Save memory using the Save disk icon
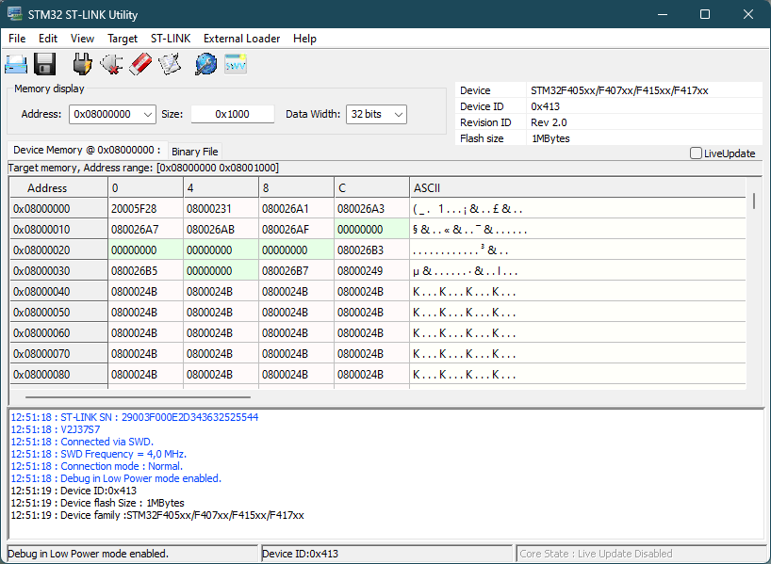 click(44, 63)
